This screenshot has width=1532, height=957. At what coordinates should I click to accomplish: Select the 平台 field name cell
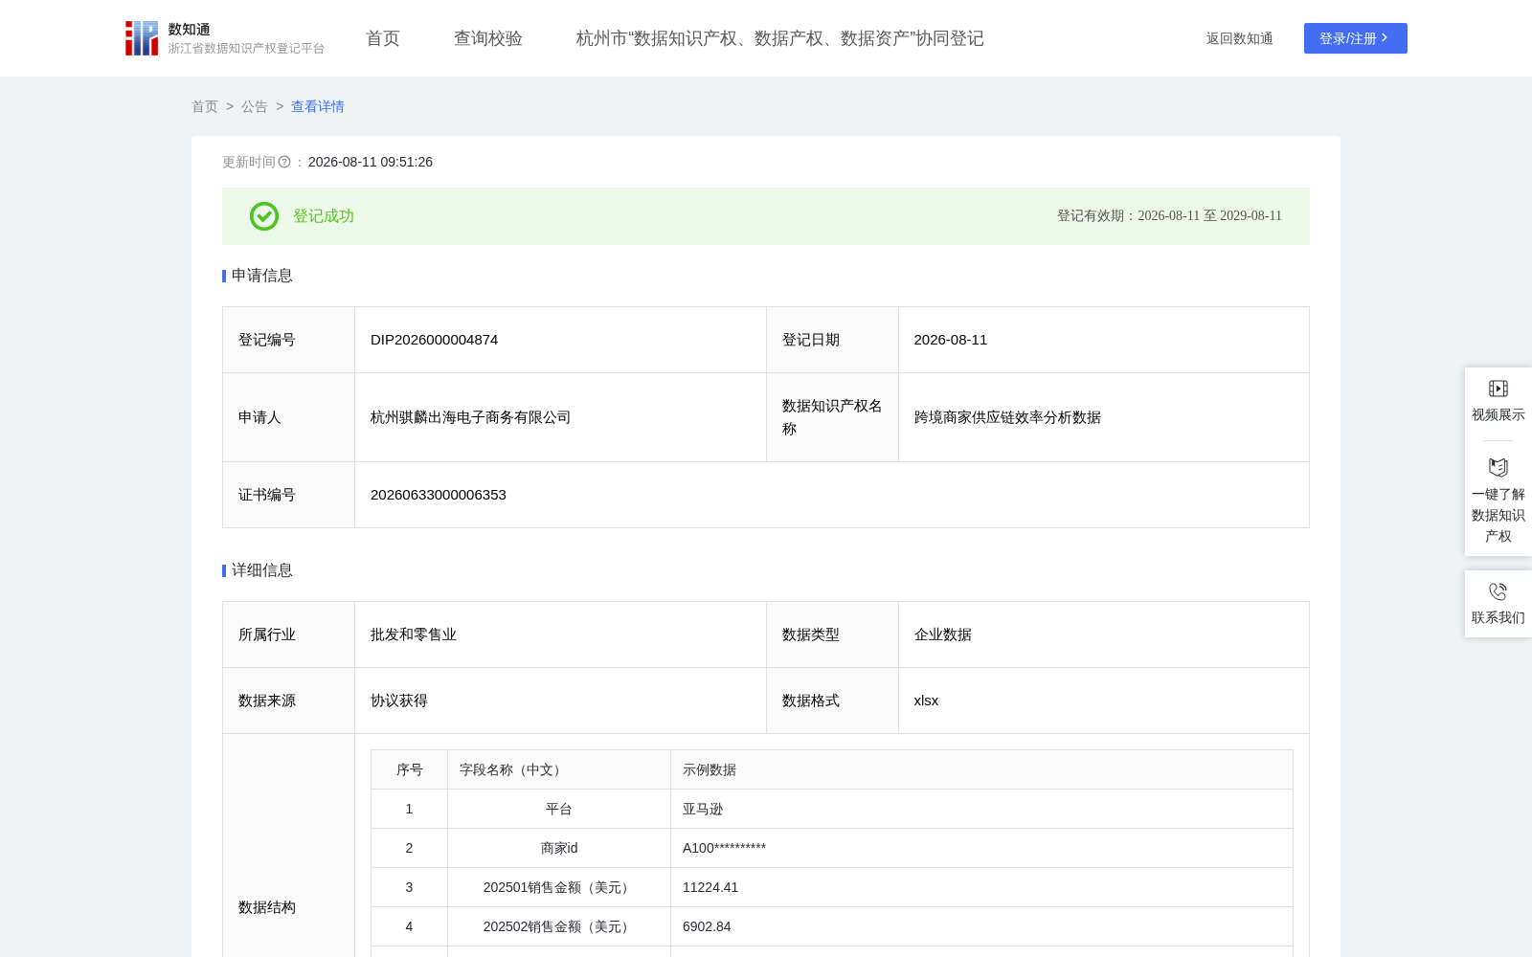[x=559, y=809]
